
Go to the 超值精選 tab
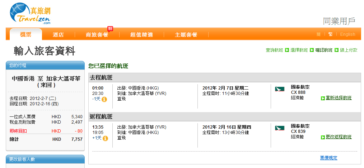click(x=141, y=35)
